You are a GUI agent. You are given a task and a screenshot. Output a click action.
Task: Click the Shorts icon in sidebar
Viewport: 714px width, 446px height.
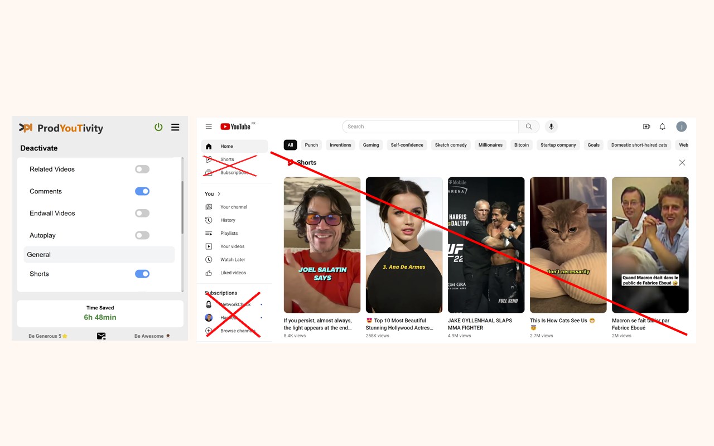tap(209, 159)
